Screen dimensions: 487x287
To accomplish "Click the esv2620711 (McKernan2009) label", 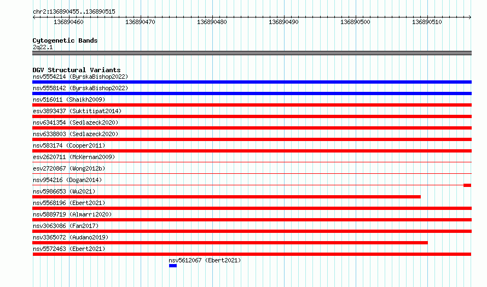I will pyautogui.click(x=74, y=157).
